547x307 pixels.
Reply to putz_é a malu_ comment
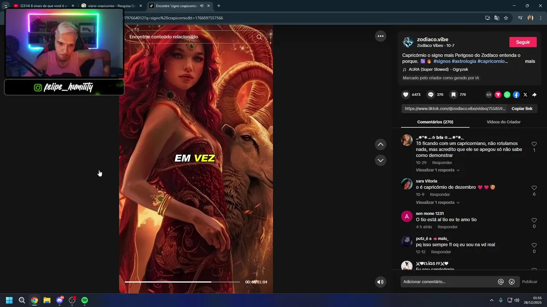441,252
